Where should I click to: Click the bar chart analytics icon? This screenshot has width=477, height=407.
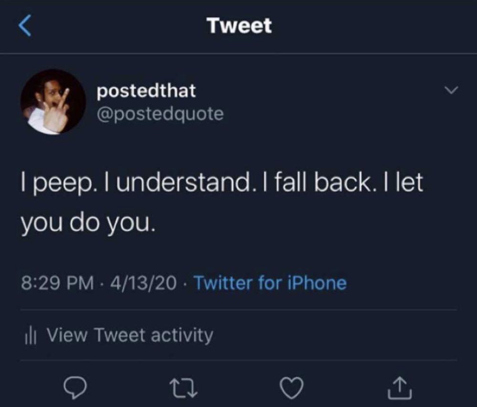point(31,336)
